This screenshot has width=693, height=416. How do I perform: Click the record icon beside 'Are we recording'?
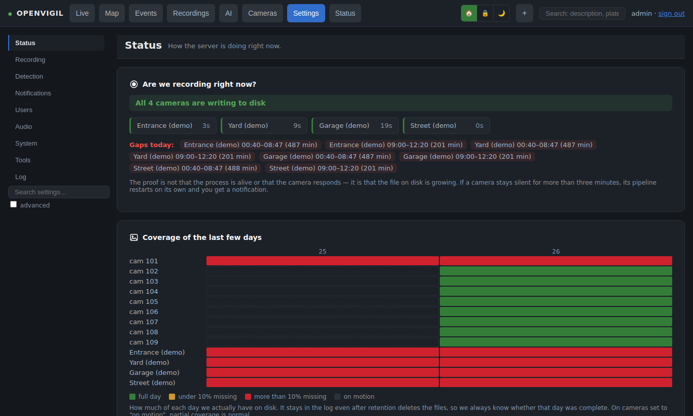[134, 84]
